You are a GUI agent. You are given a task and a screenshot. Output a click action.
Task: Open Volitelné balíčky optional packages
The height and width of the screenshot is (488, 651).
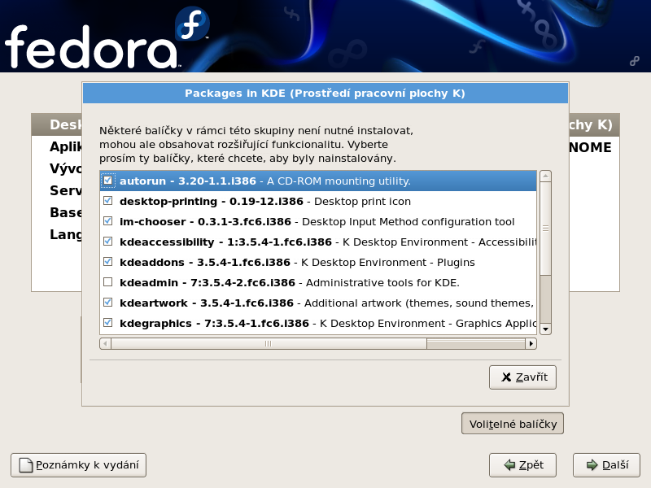pos(513,424)
